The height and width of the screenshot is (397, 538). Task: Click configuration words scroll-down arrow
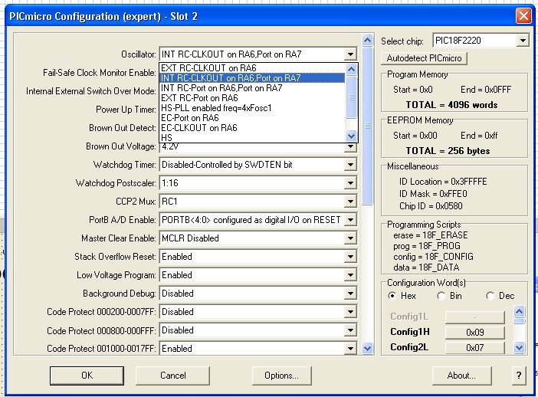519,348
